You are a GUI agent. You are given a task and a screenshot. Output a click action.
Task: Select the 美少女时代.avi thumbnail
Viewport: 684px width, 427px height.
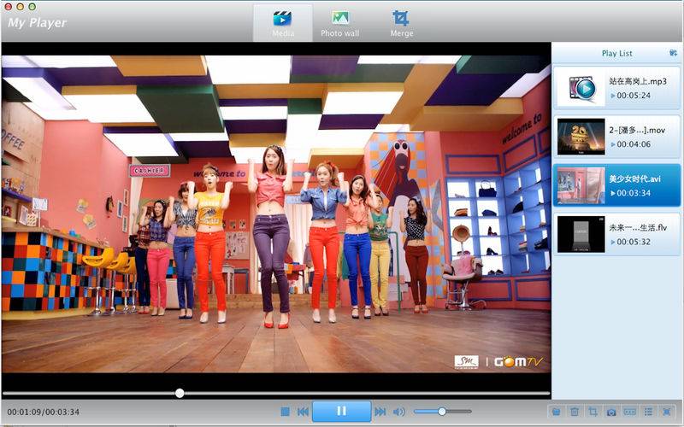click(x=581, y=185)
